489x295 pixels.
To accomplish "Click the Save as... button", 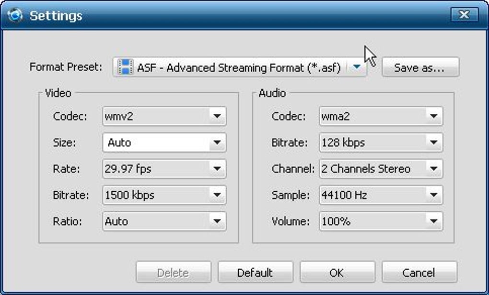I will coord(420,67).
